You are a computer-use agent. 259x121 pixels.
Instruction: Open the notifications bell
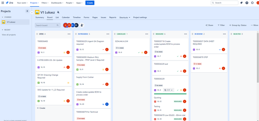[x=241, y=3]
